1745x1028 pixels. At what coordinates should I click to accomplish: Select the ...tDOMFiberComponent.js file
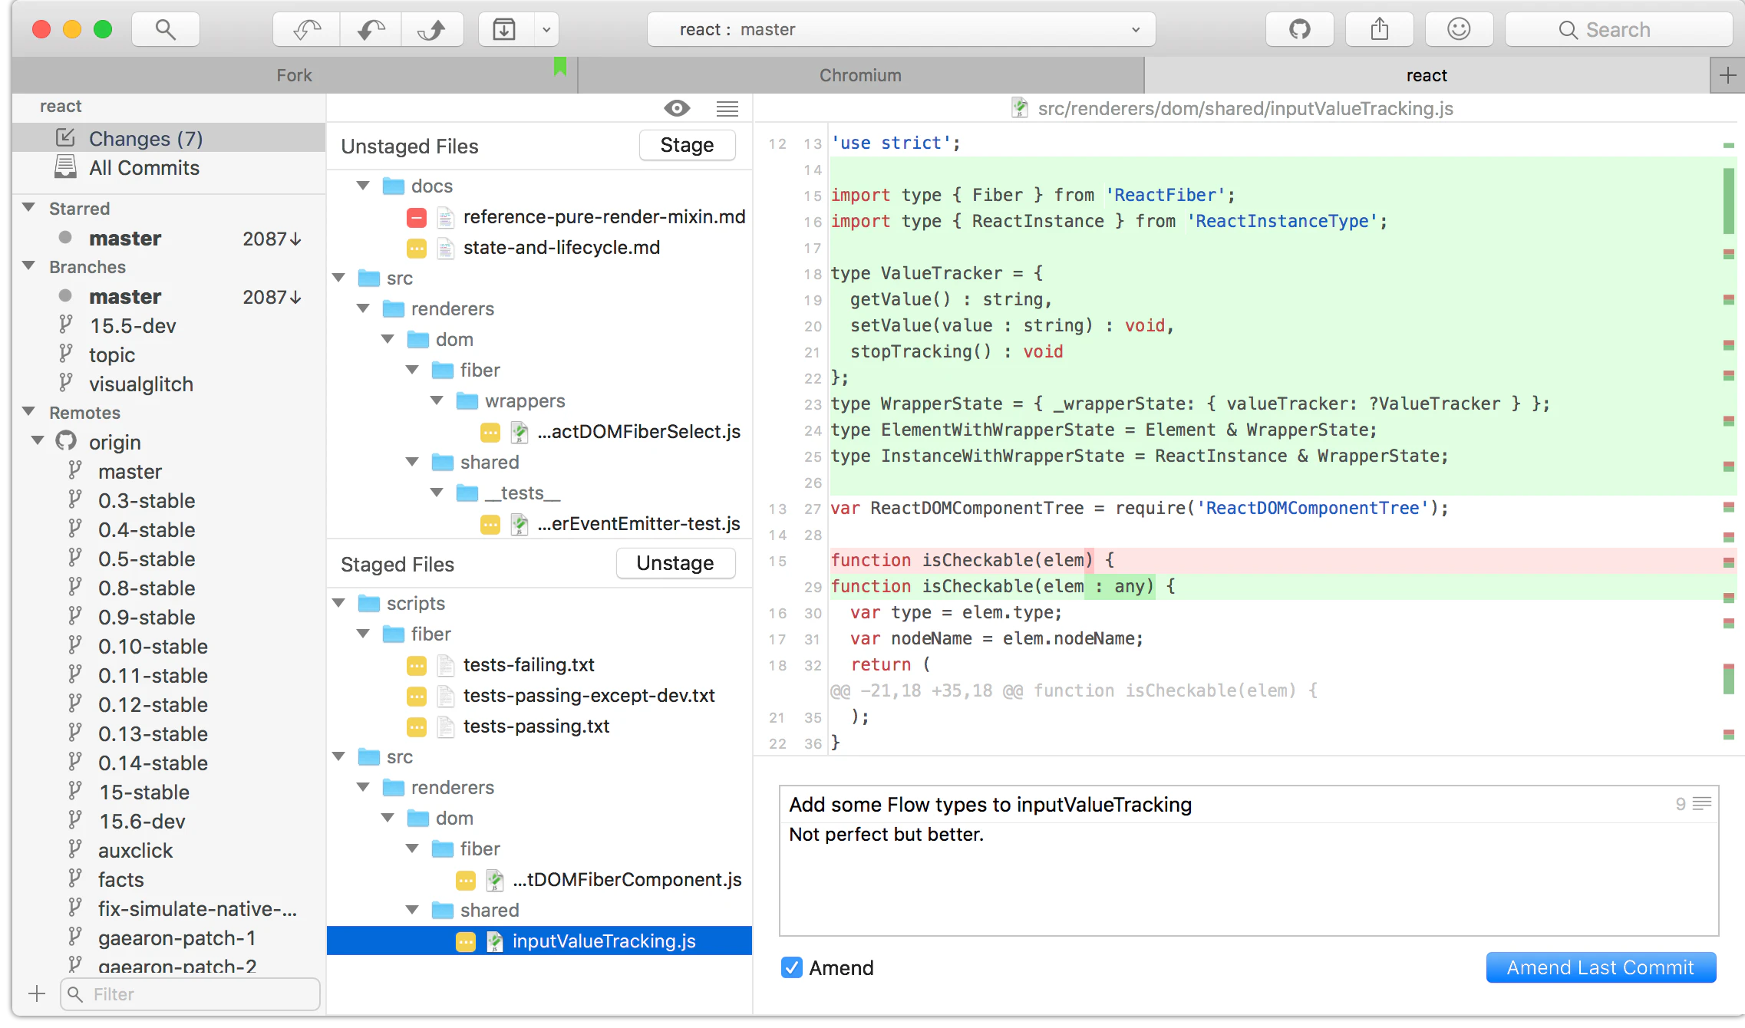click(x=540, y=880)
